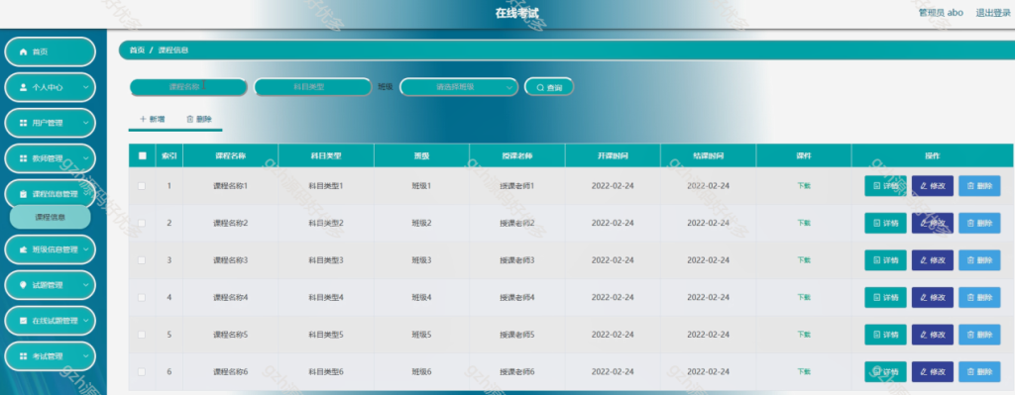The image size is (1015, 395).
Task: Focus the 科目类型 search field
Action: click(x=312, y=87)
